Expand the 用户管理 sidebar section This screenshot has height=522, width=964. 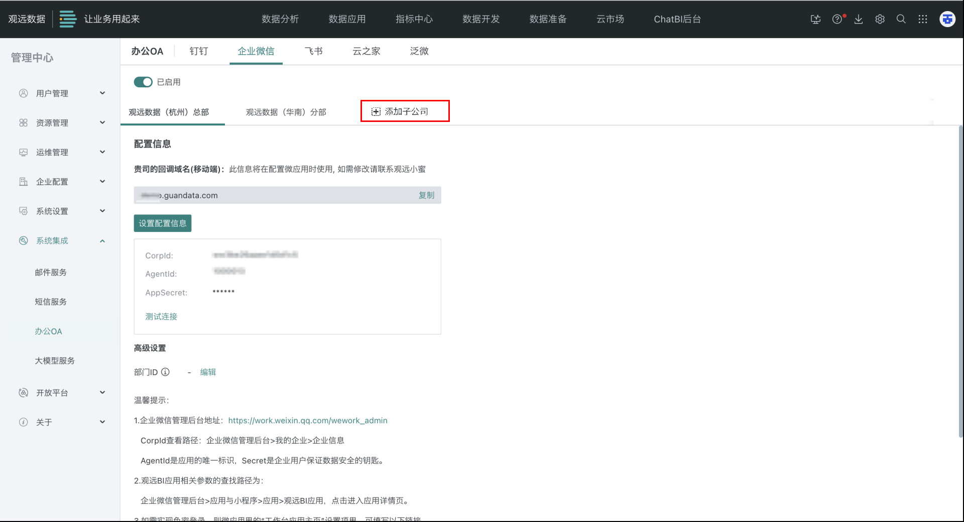coord(60,93)
